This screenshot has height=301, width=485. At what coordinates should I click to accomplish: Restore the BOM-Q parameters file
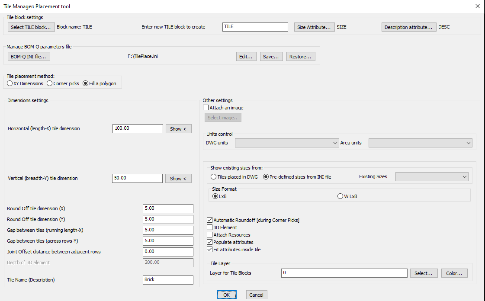301,56
